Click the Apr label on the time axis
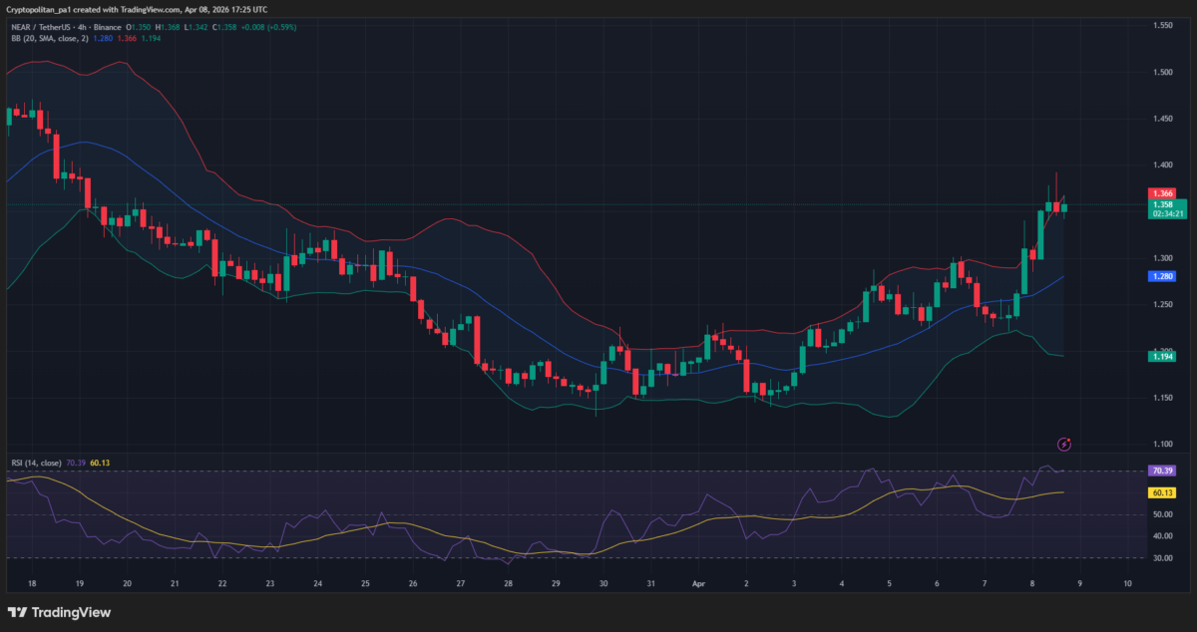 698,583
